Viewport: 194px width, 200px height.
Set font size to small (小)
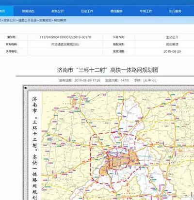(153, 80)
